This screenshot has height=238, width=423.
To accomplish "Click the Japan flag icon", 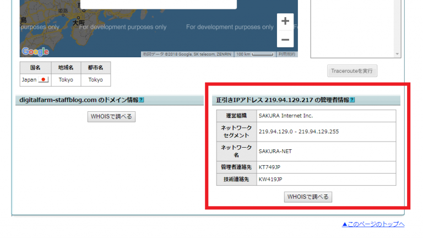I will point(43,79).
